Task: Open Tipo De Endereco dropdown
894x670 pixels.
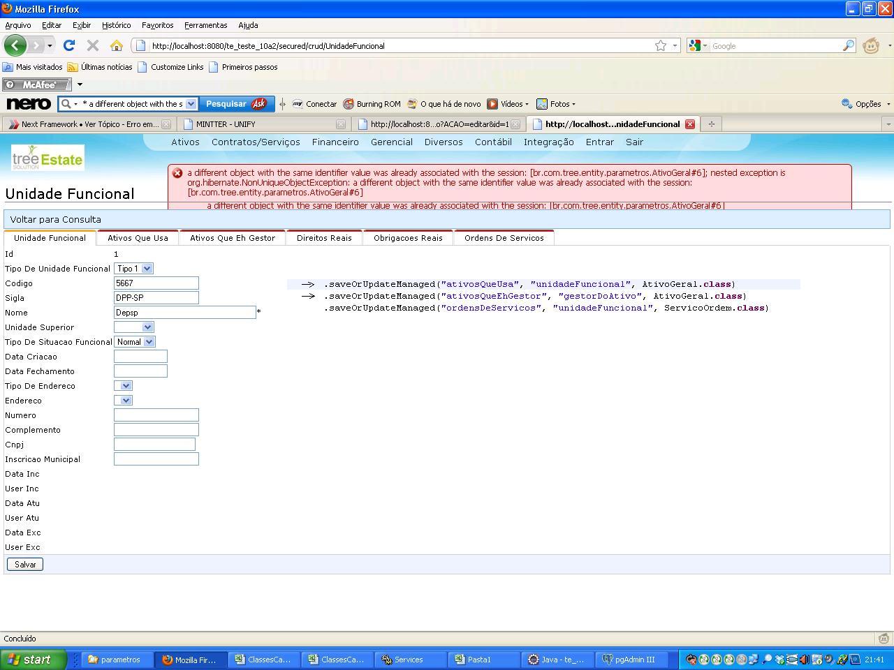Action: tap(123, 386)
